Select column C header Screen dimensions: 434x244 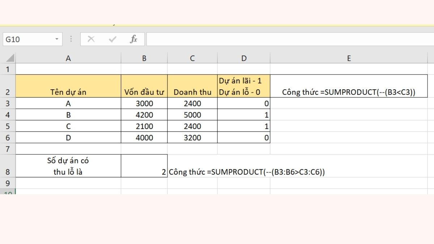coord(192,58)
